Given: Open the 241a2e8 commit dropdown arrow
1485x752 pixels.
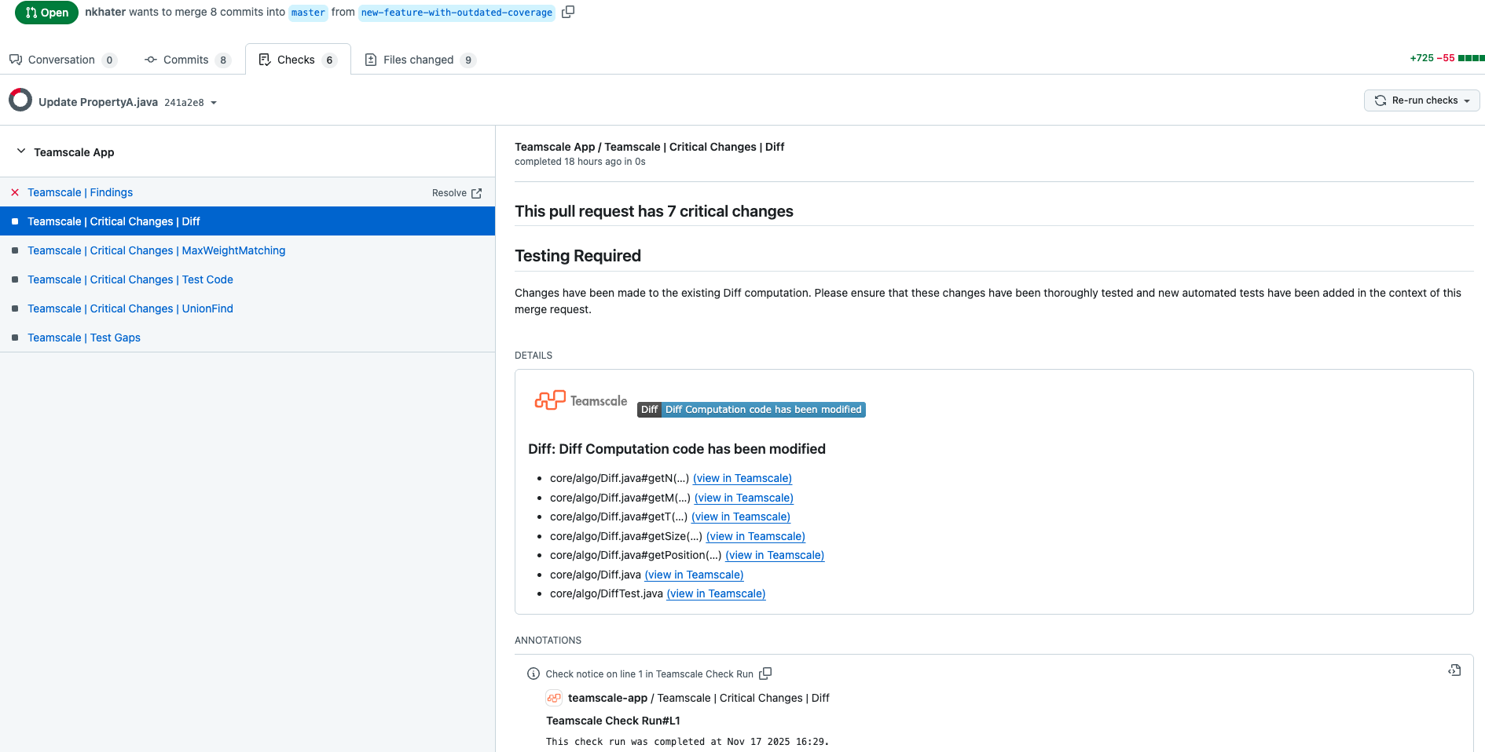Looking at the screenshot, I should (215, 102).
